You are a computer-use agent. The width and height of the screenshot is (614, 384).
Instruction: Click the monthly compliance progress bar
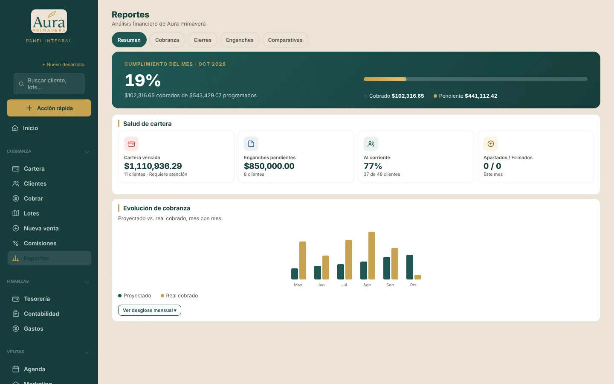tap(475, 79)
